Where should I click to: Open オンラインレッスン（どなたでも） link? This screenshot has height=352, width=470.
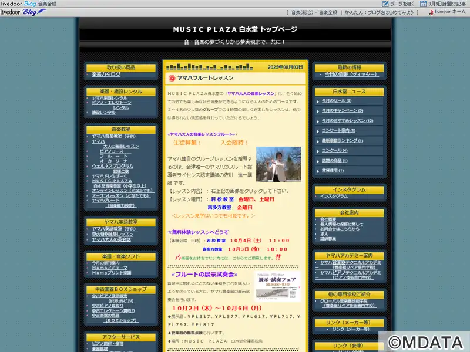pyautogui.click(x=123, y=191)
